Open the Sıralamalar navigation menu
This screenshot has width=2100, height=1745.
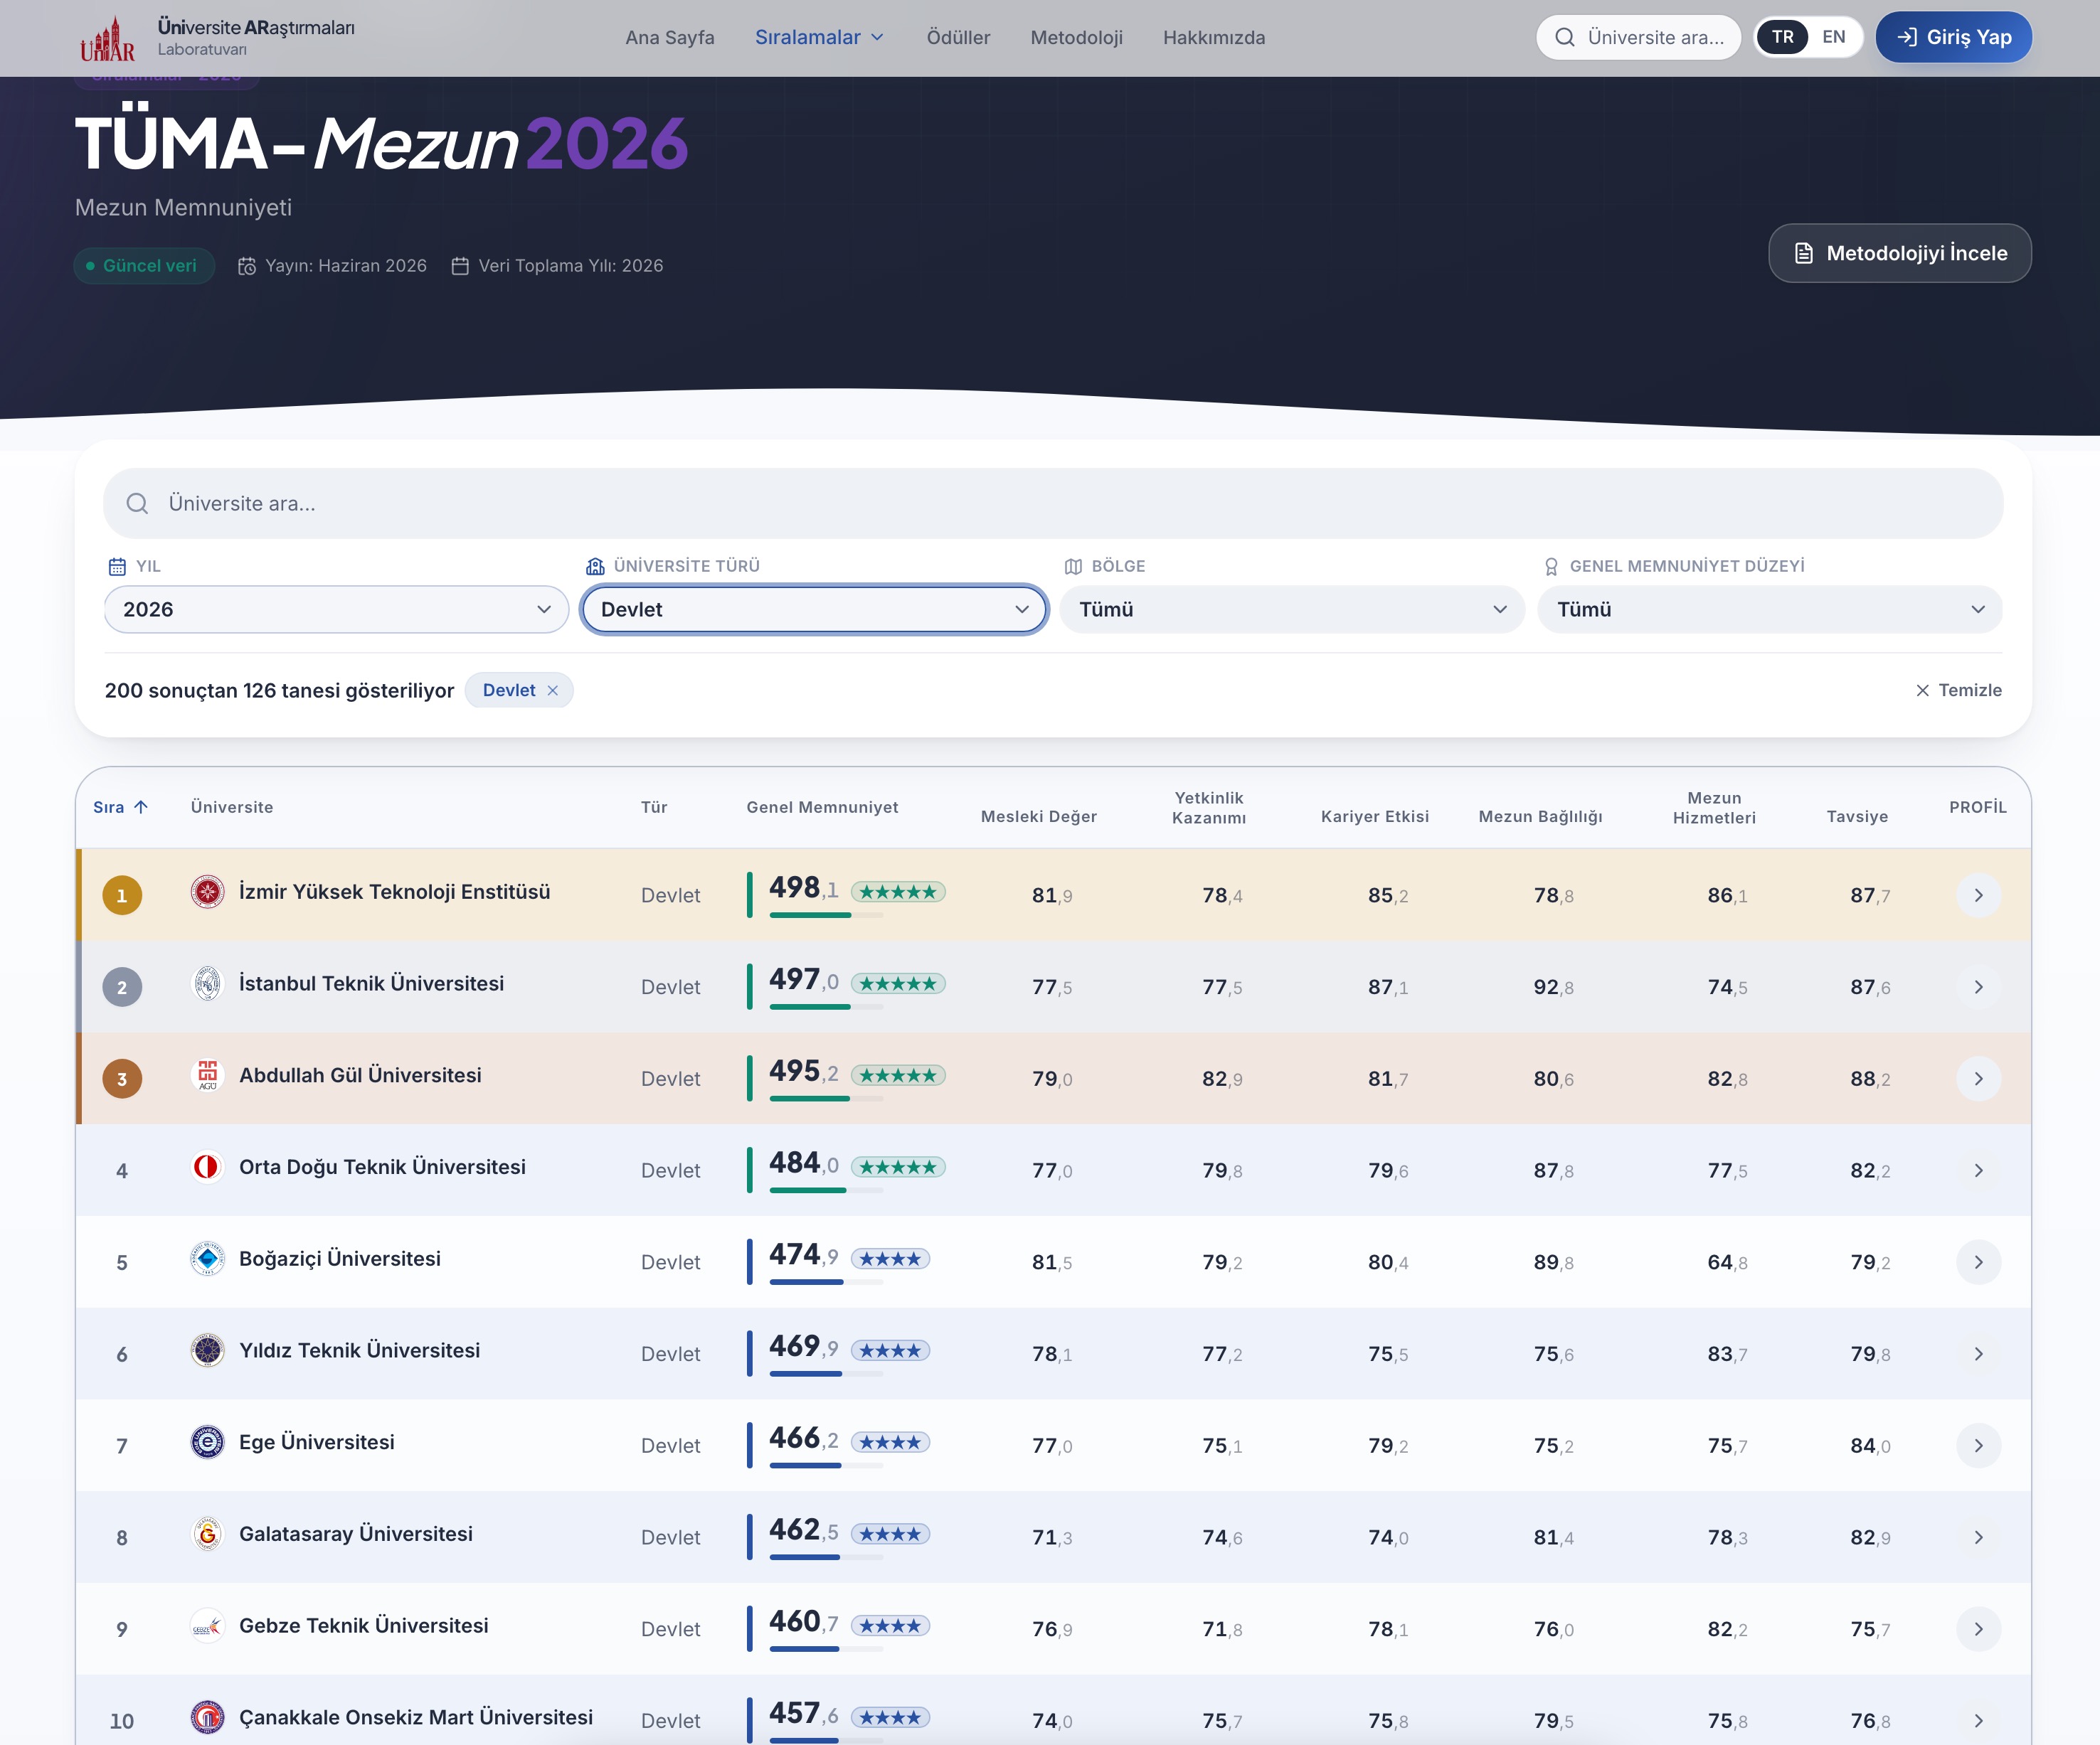click(x=819, y=38)
